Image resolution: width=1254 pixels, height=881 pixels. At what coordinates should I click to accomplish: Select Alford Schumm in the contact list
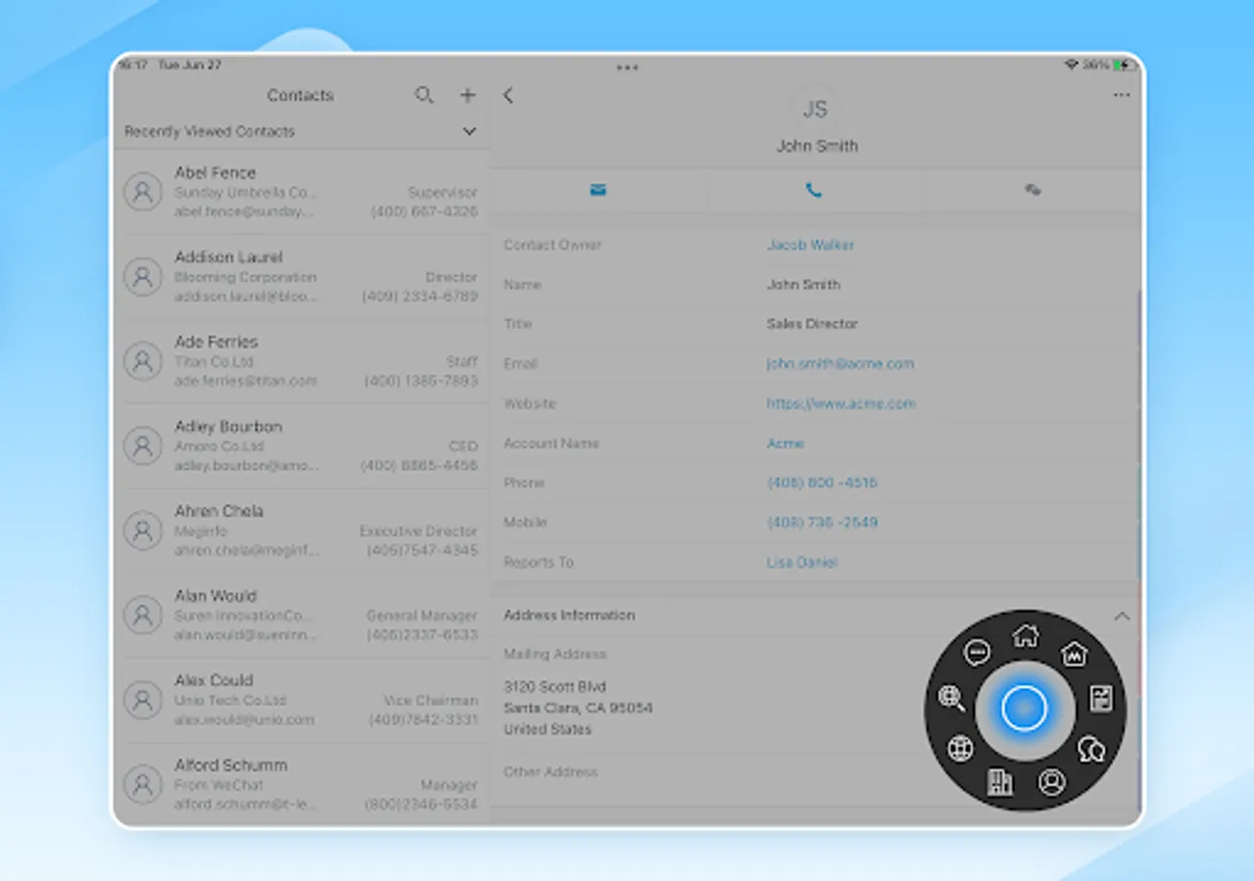click(x=301, y=784)
